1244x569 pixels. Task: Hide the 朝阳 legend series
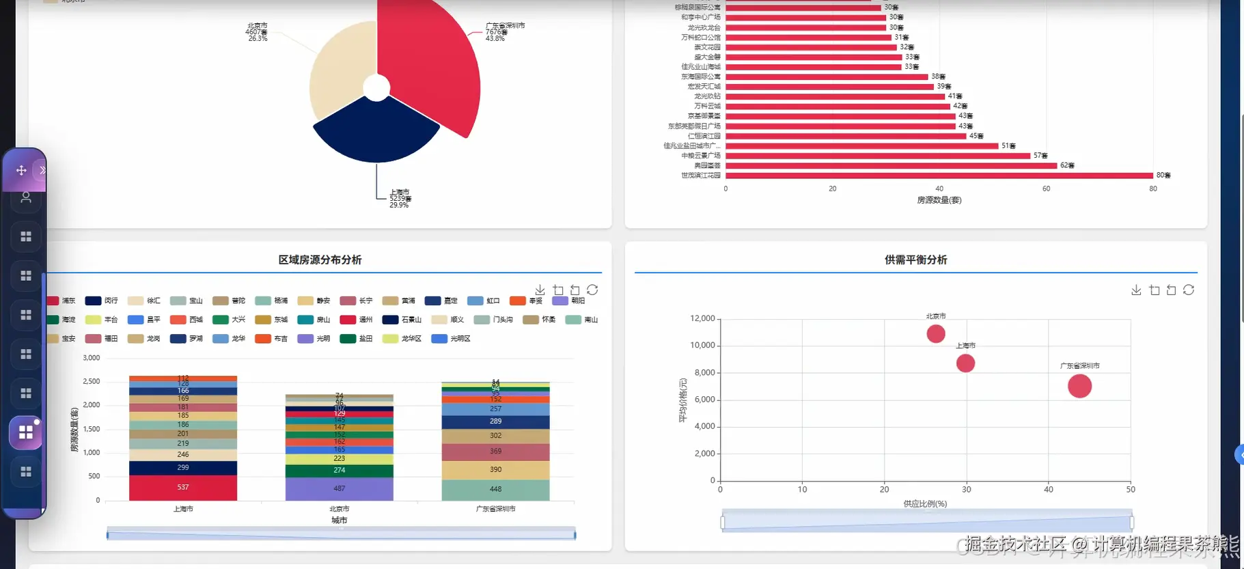(x=568, y=301)
